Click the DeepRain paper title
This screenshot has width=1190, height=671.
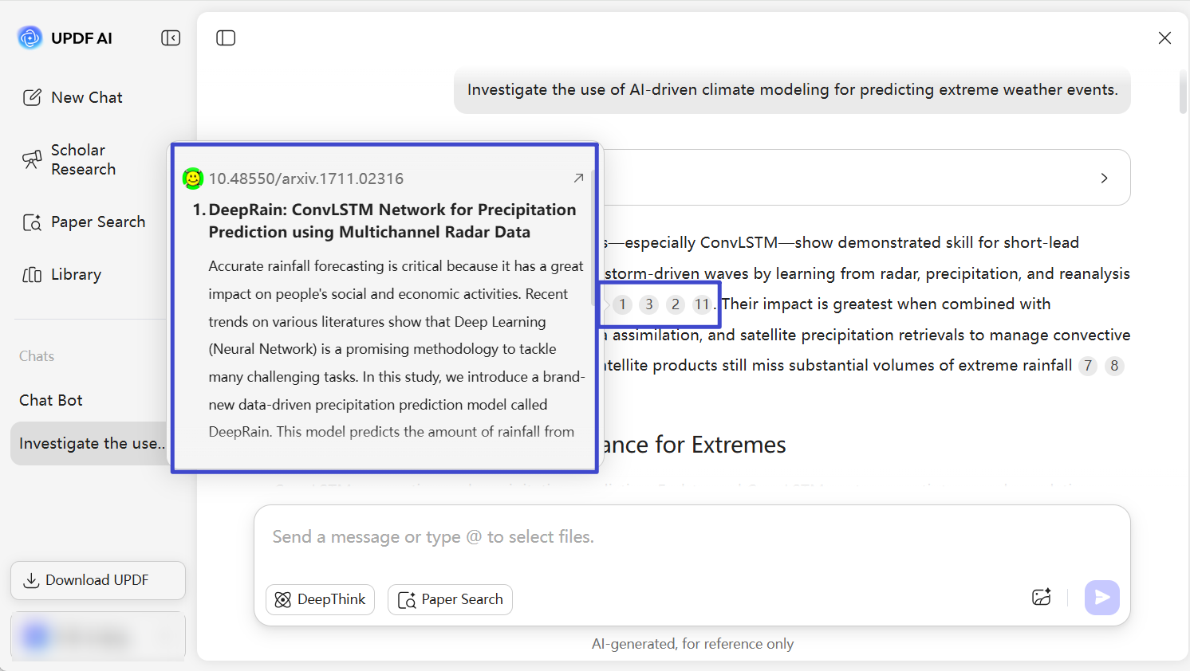(x=392, y=221)
